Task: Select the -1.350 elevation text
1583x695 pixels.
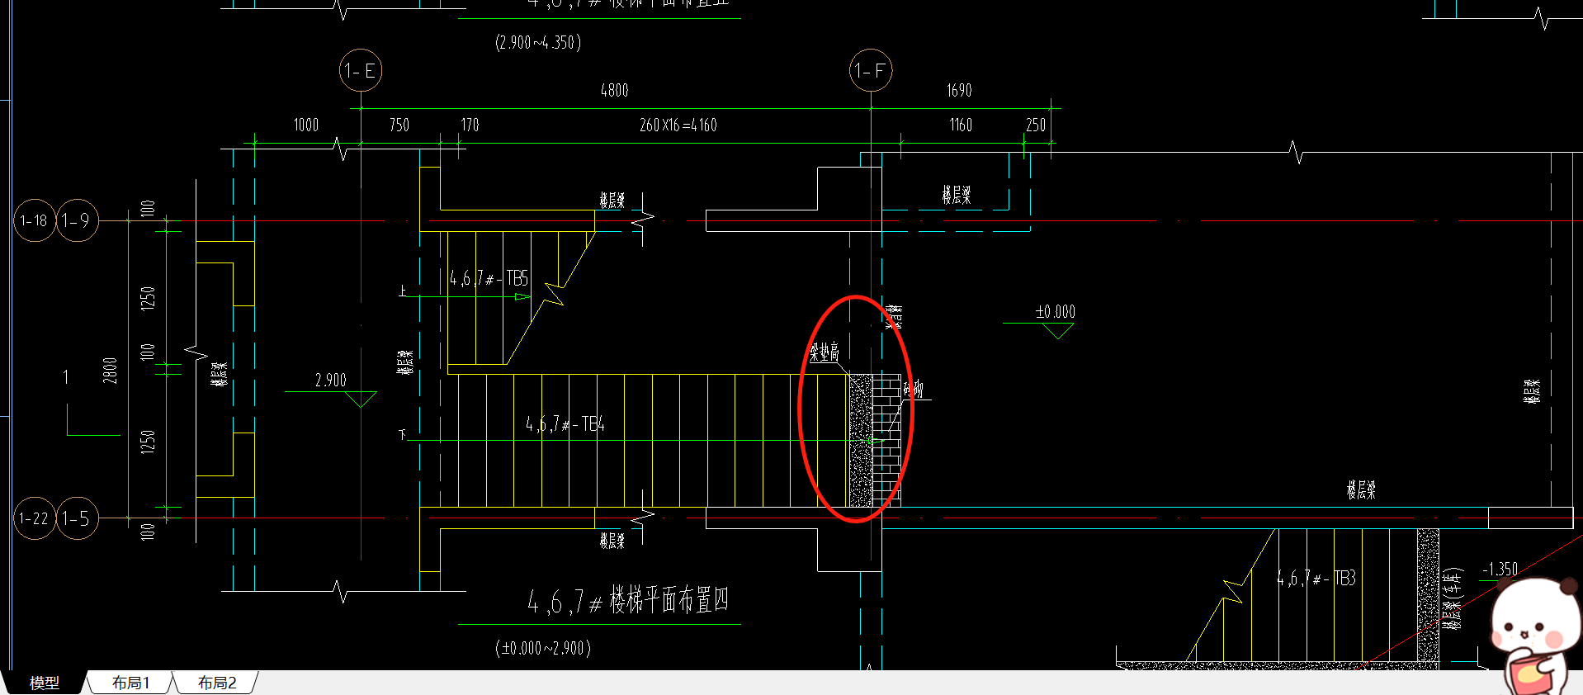Action: (1500, 570)
